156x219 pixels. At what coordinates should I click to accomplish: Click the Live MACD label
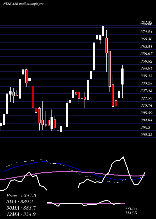click(x=131, y=211)
